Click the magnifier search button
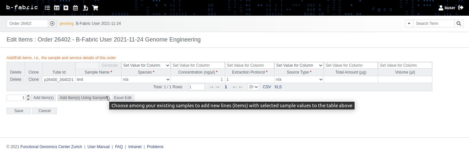The width and height of the screenshot is (469, 153). (459, 24)
